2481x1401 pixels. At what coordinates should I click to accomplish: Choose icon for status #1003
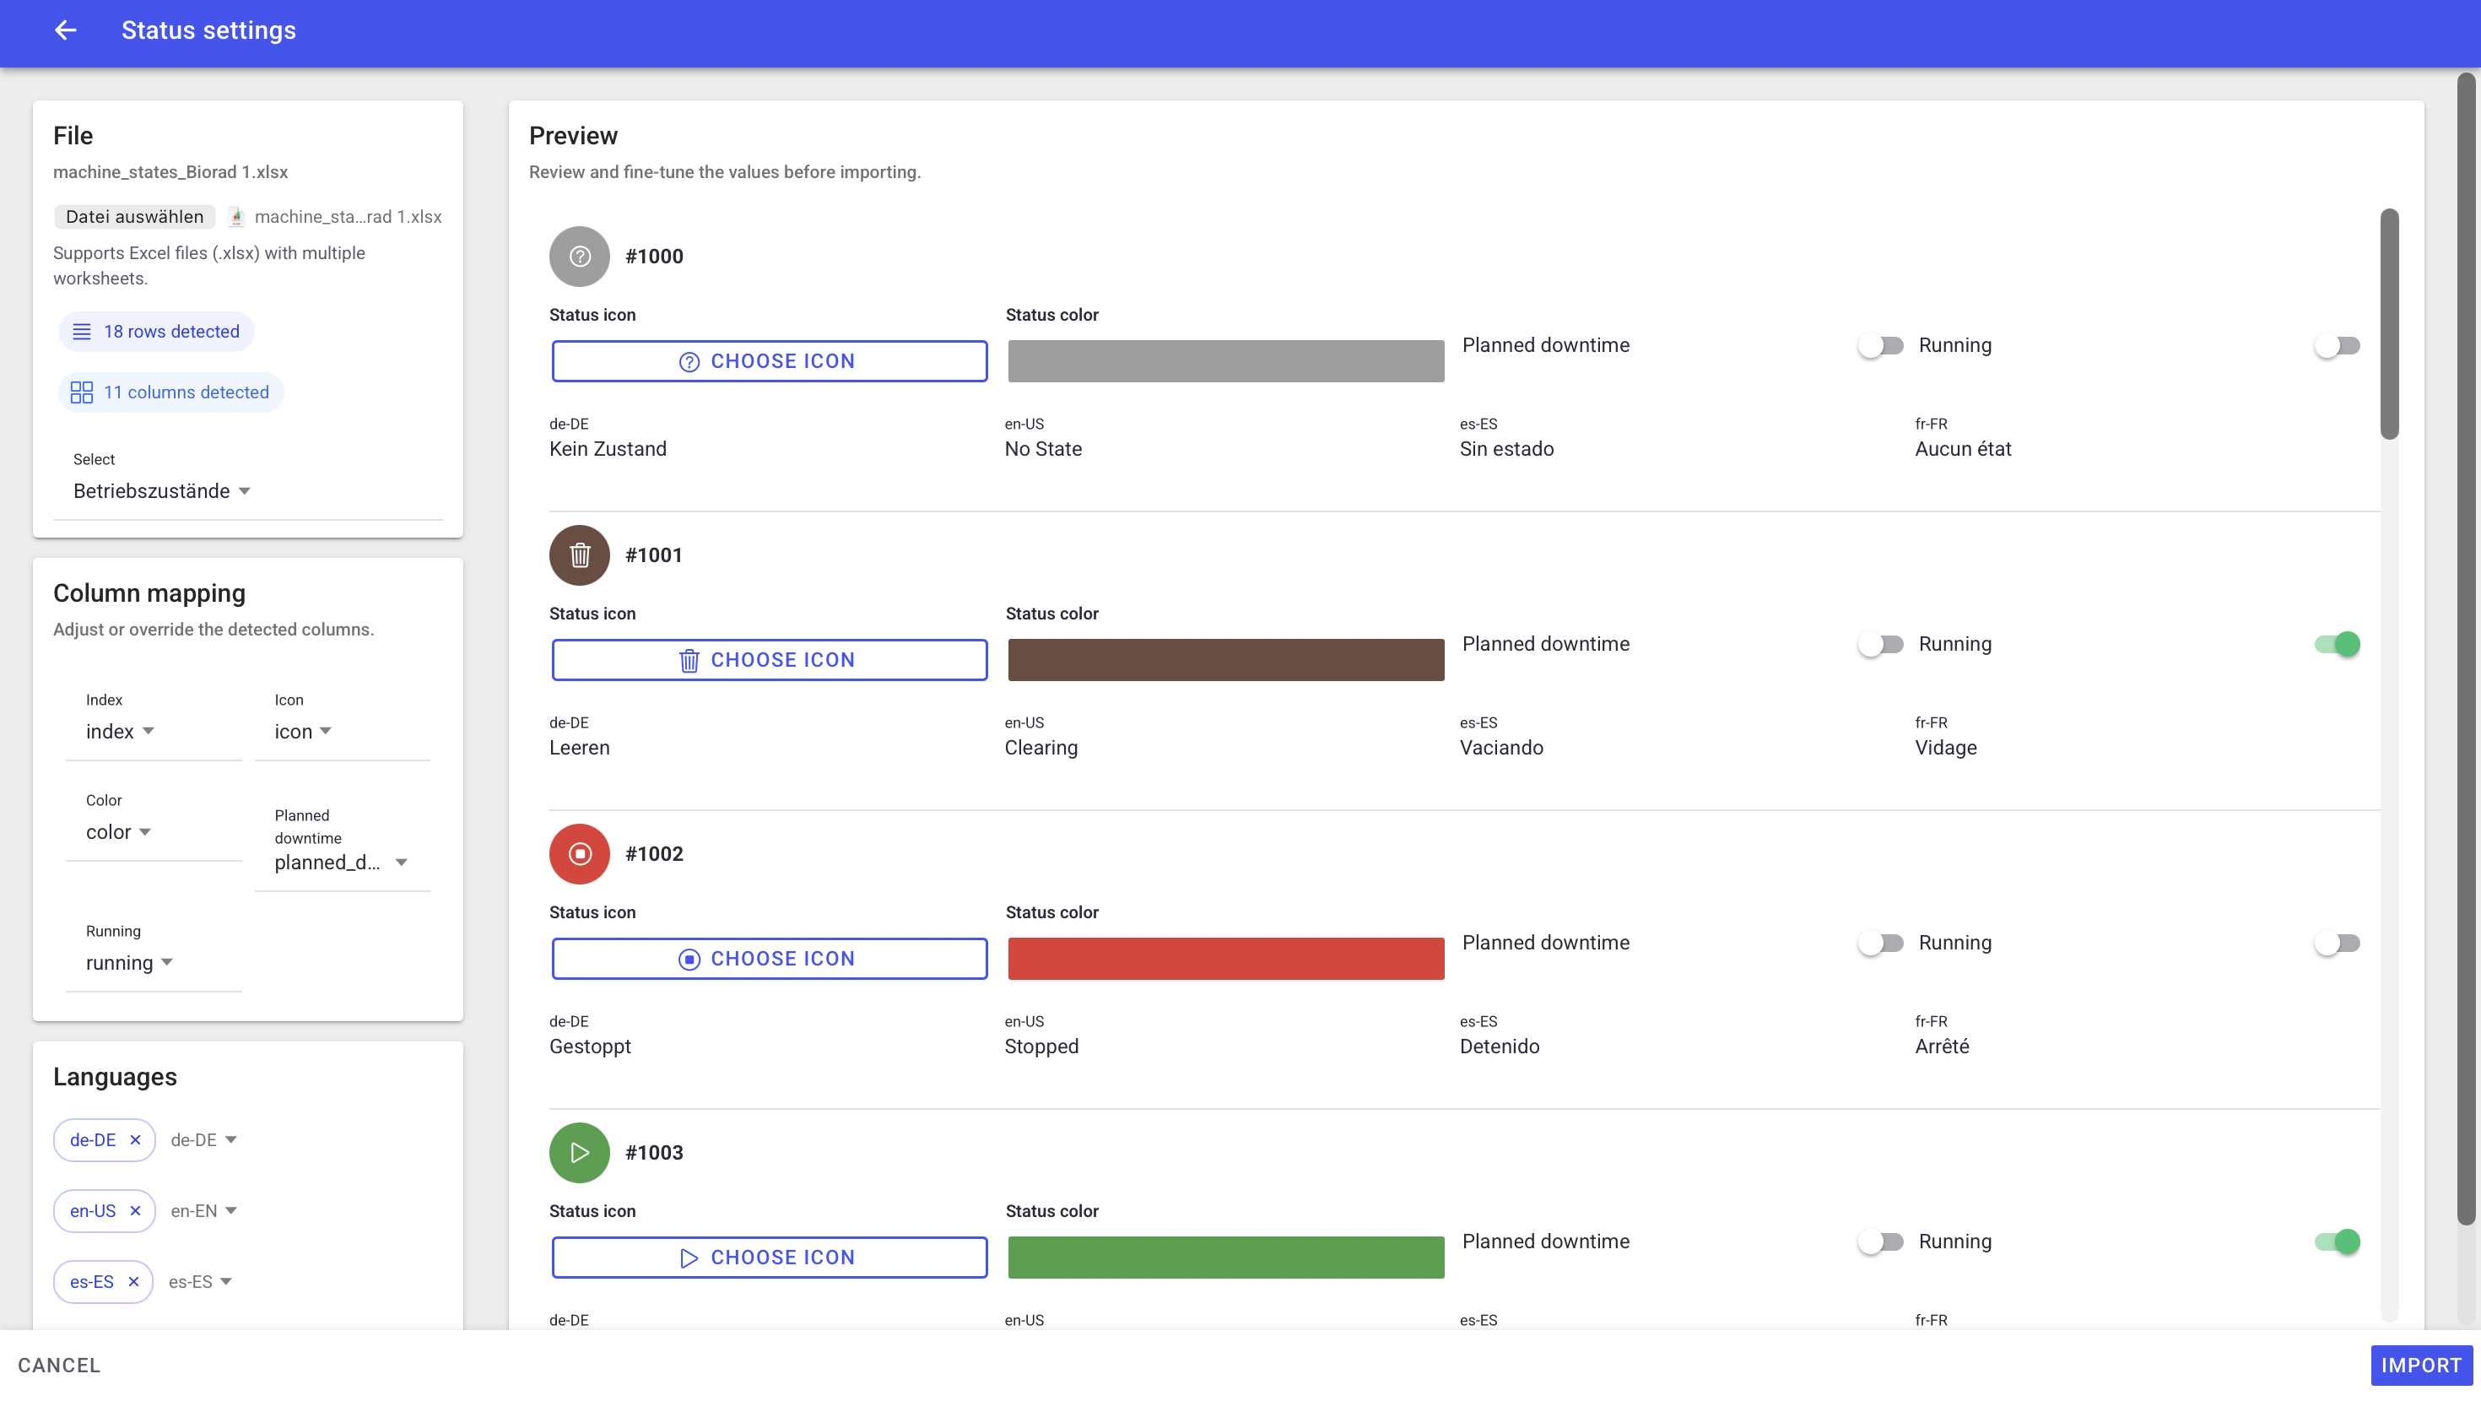[x=769, y=1258]
